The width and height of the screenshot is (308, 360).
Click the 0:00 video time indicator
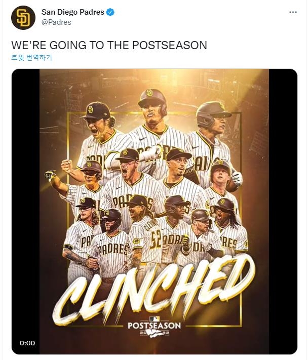(x=27, y=343)
